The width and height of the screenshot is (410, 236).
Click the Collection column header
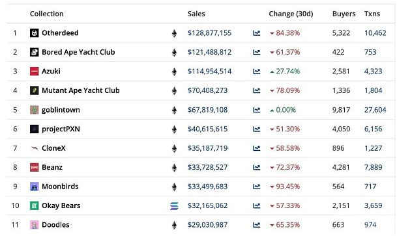[46, 14]
